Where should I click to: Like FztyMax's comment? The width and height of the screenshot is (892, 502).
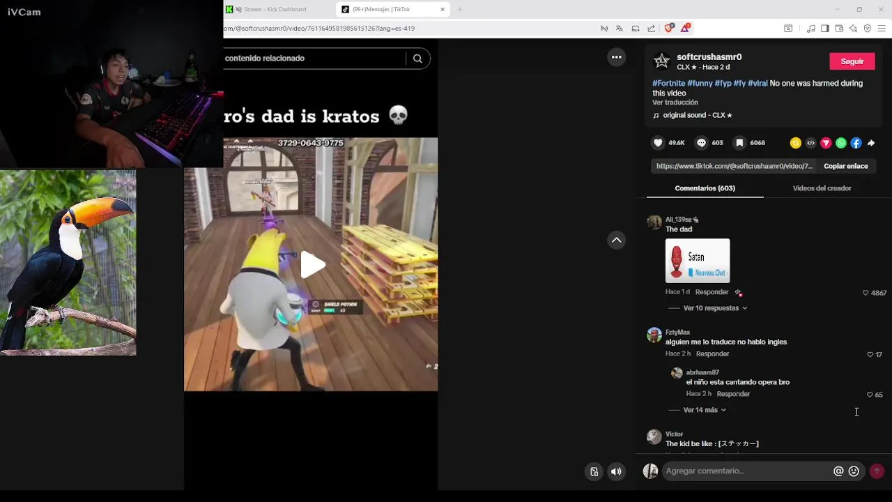[870, 355]
